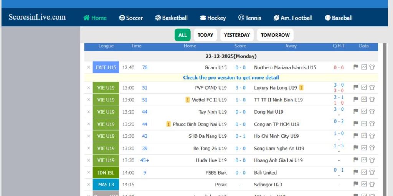Hide Be Tong 26 U19 row using X
Viewport: 393px width, 196px height.
88,148
